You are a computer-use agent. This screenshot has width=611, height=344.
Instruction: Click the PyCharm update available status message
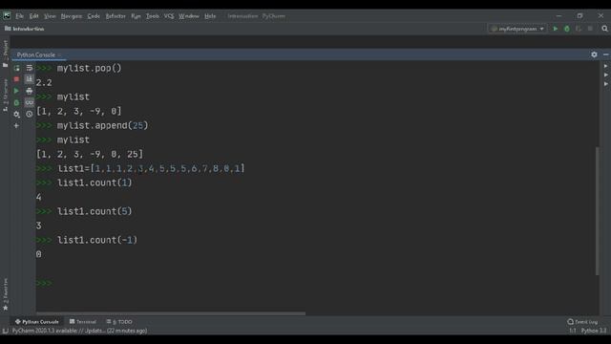(x=79, y=331)
